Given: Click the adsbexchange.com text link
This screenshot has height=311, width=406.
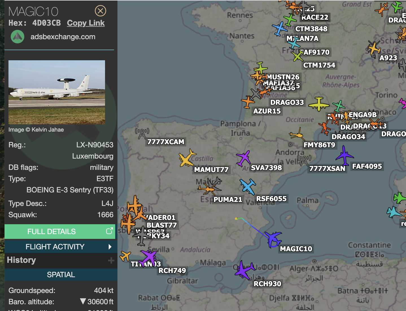Looking at the screenshot, I should (63, 37).
